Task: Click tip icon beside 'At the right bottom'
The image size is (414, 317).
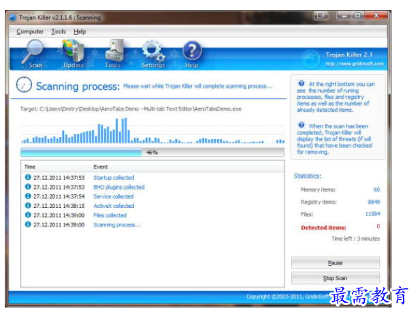Action: 301,83
